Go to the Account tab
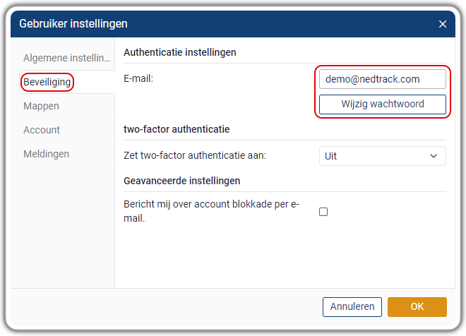Viewport: 466px width, 336px height. click(x=42, y=130)
